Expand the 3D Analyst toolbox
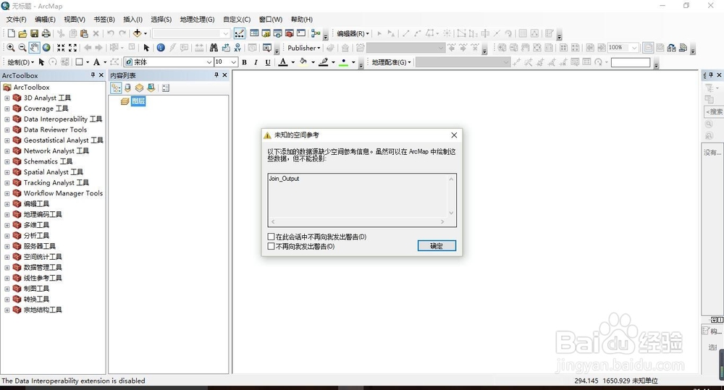This screenshot has width=724, height=390. point(7,98)
